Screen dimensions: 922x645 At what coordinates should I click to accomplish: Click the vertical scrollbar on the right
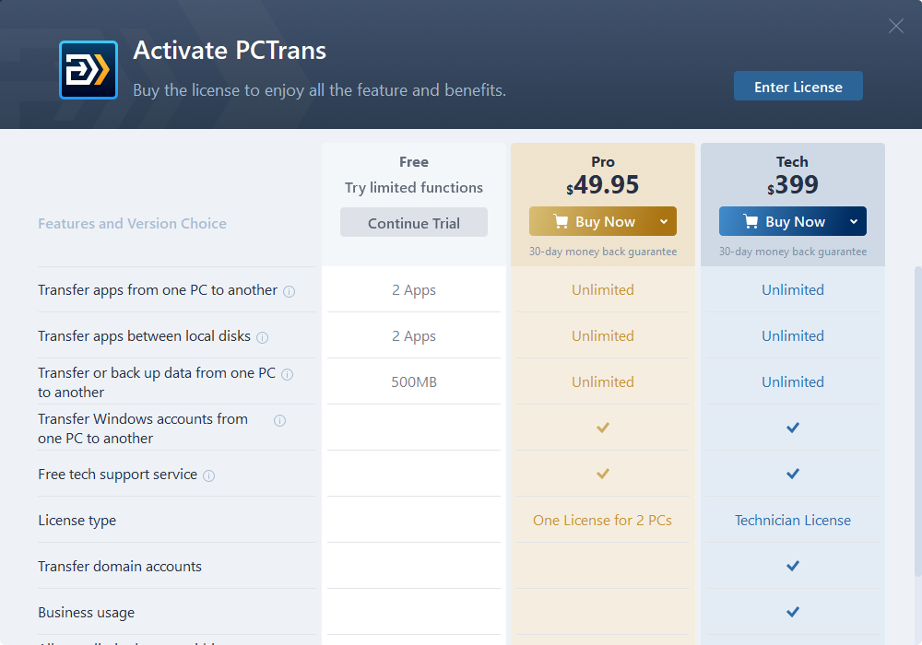(x=916, y=415)
